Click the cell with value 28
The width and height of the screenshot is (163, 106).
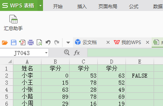click(x=83, y=89)
